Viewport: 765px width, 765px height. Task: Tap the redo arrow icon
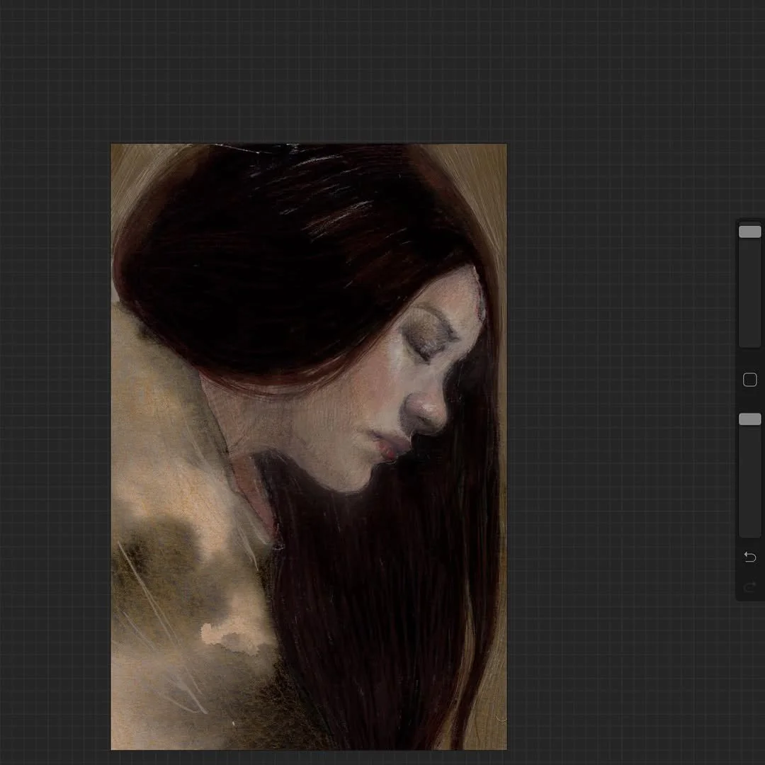[750, 586]
